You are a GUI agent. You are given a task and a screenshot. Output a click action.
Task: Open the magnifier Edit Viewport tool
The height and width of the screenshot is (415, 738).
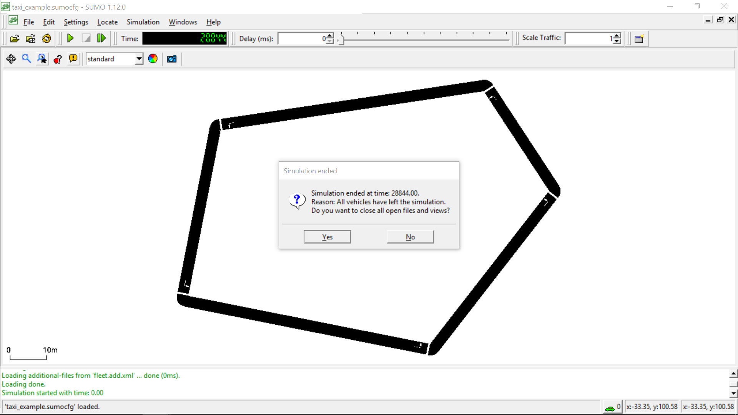click(x=27, y=59)
